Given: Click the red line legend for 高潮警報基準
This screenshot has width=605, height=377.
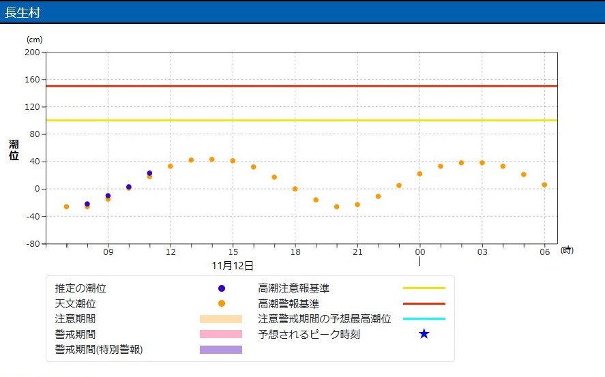Looking at the screenshot, I should click(x=424, y=304).
